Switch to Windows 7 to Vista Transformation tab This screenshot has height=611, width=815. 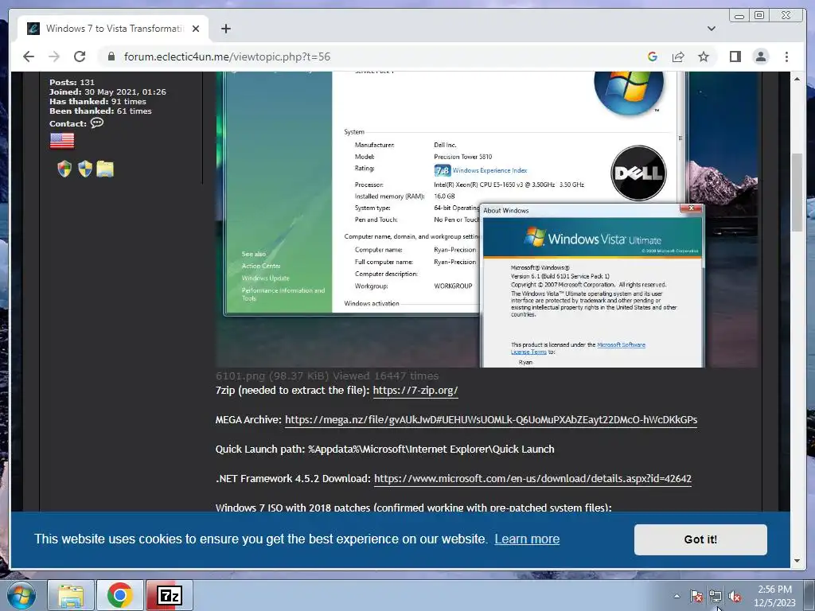[113, 29]
